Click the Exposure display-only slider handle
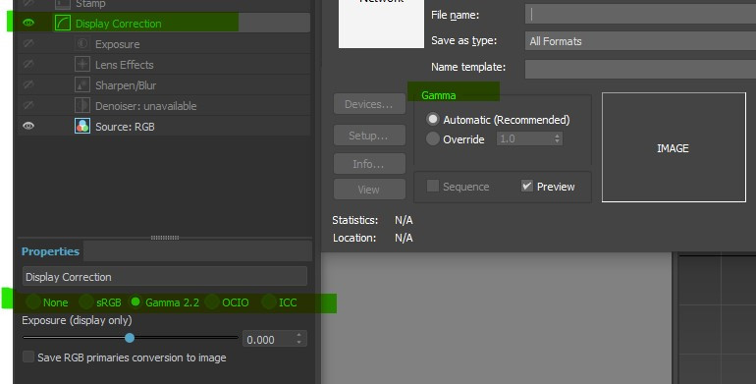 [130, 338]
